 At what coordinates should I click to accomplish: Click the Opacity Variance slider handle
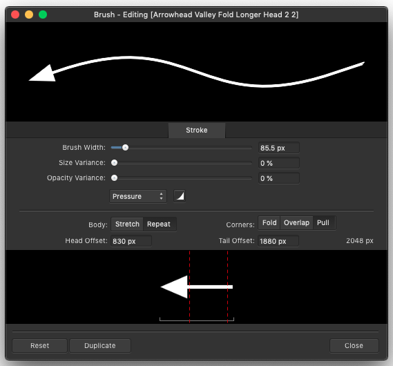coord(114,178)
